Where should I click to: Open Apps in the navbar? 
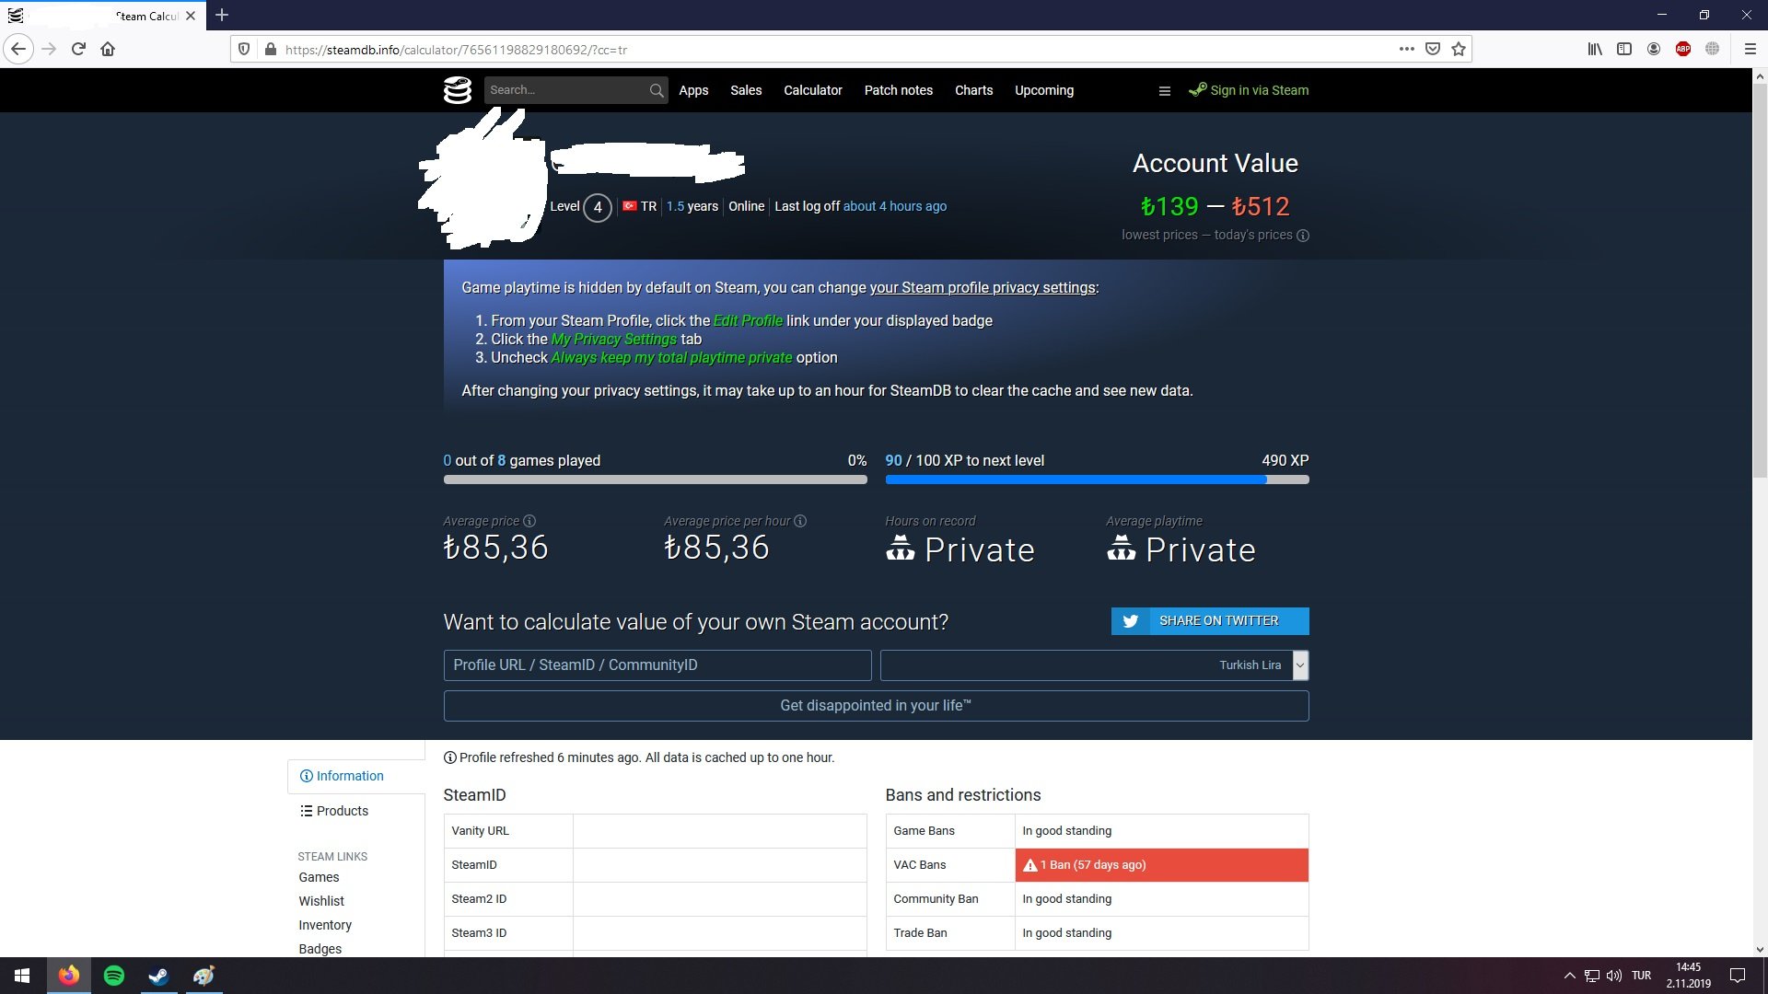[693, 90]
